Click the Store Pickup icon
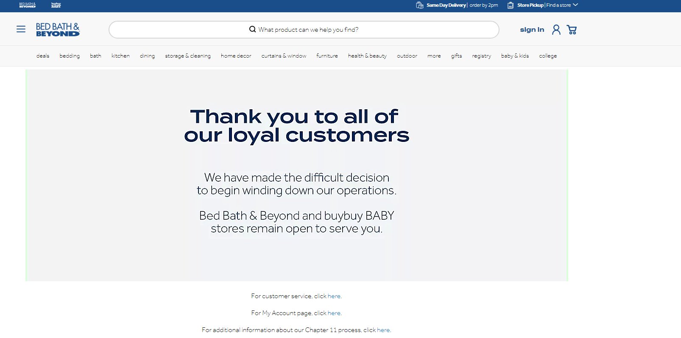Screen dimensions: 681x338 (511, 5)
